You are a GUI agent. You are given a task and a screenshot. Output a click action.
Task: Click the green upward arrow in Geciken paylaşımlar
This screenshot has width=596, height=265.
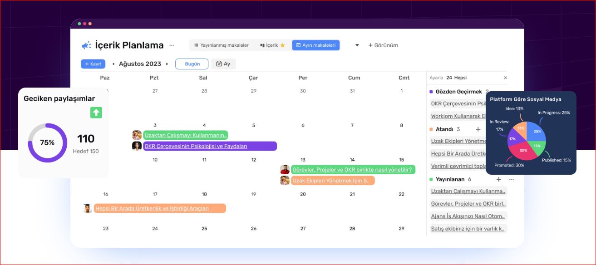[x=96, y=113]
